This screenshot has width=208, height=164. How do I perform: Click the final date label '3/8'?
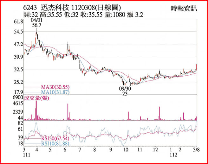(x=196, y=150)
